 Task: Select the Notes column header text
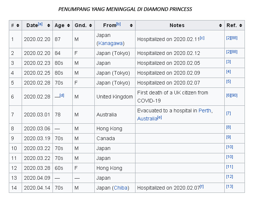[x=177, y=25]
